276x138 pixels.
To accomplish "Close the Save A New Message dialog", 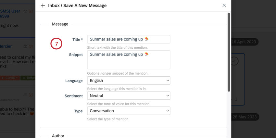I will coord(224,6).
